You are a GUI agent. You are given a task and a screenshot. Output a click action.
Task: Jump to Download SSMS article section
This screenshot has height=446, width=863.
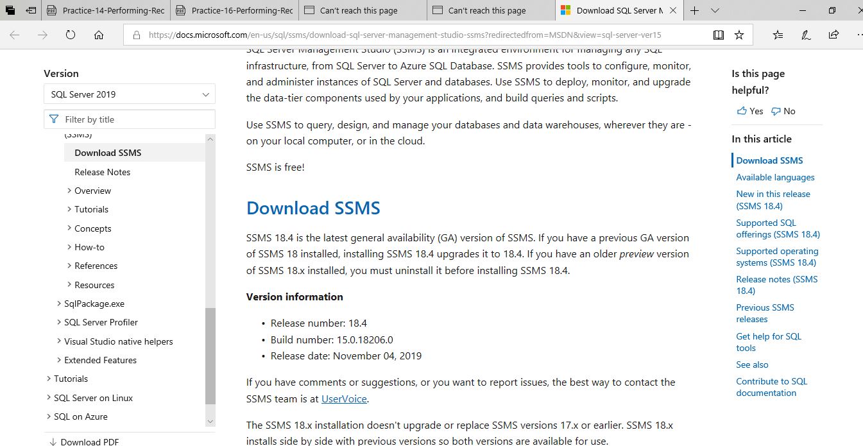(769, 160)
